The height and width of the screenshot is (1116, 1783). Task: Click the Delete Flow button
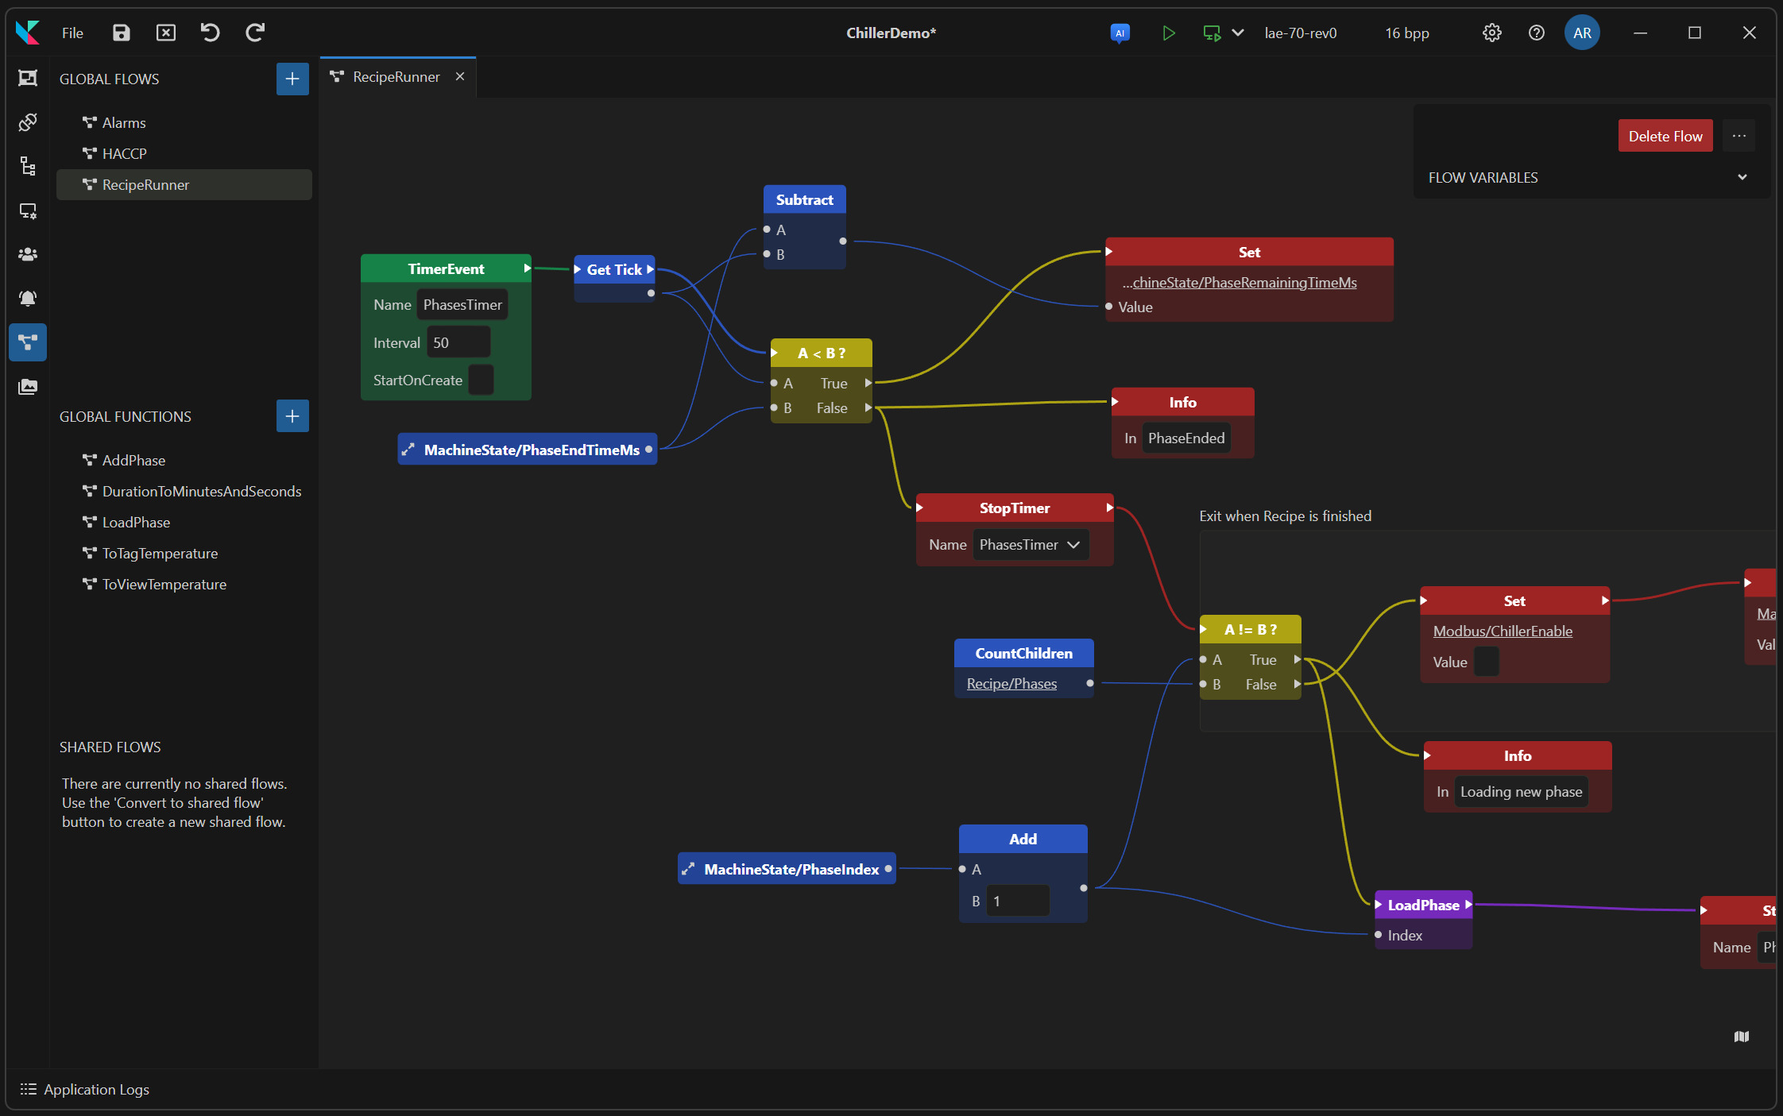click(x=1665, y=136)
